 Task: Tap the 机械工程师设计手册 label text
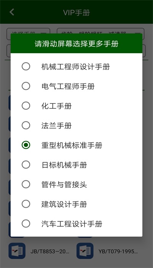point(75,67)
